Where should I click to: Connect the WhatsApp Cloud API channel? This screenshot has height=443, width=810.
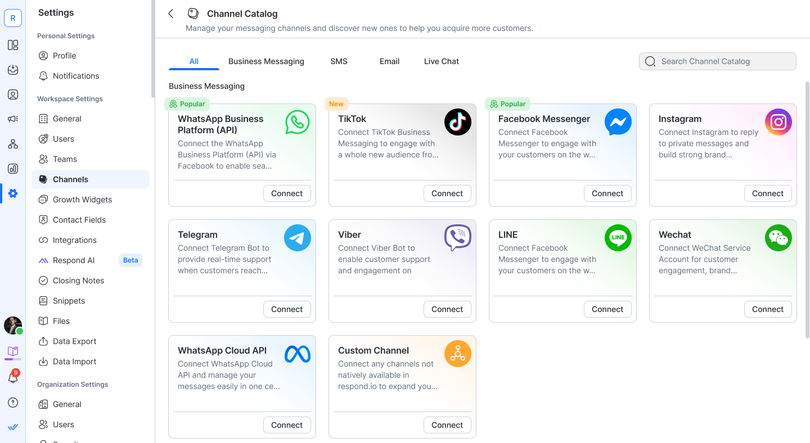[287, 425]
